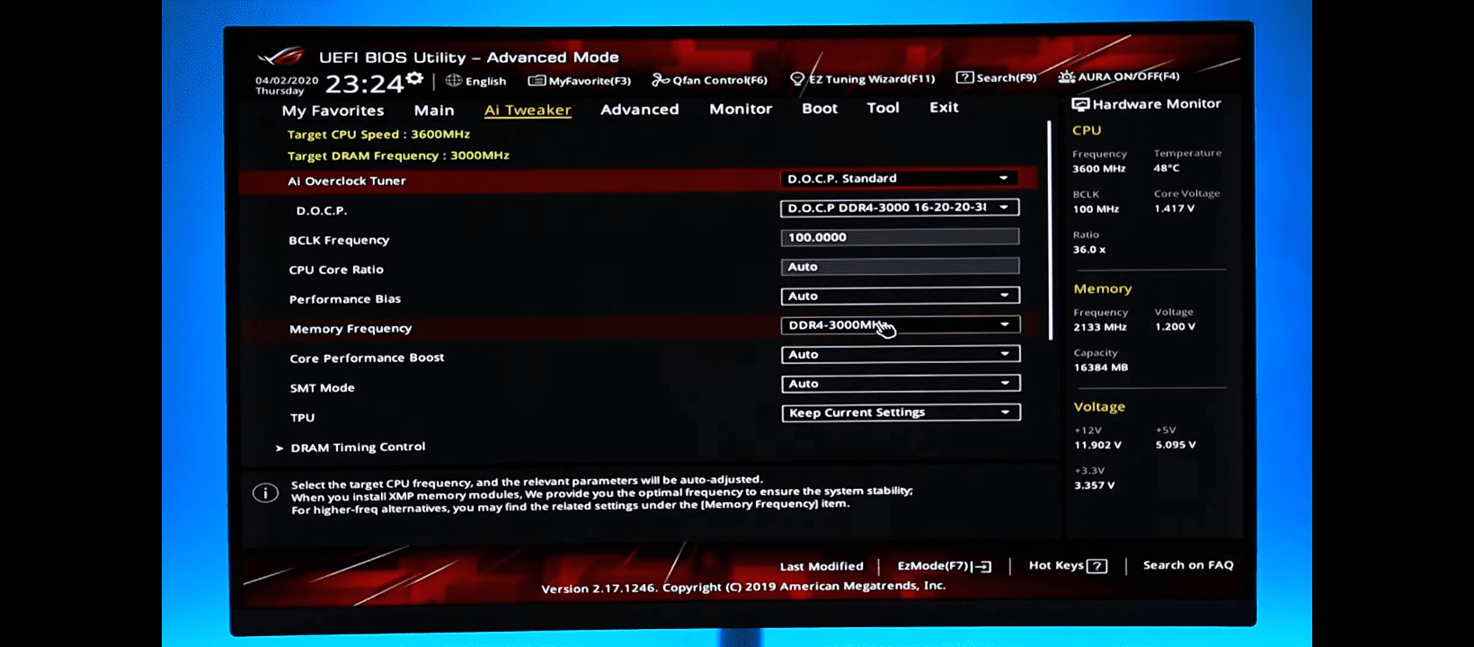The image size is (1474, 647).
Task: Open the Core Performance Boost dropdown
Action: (x=901, y=355)
